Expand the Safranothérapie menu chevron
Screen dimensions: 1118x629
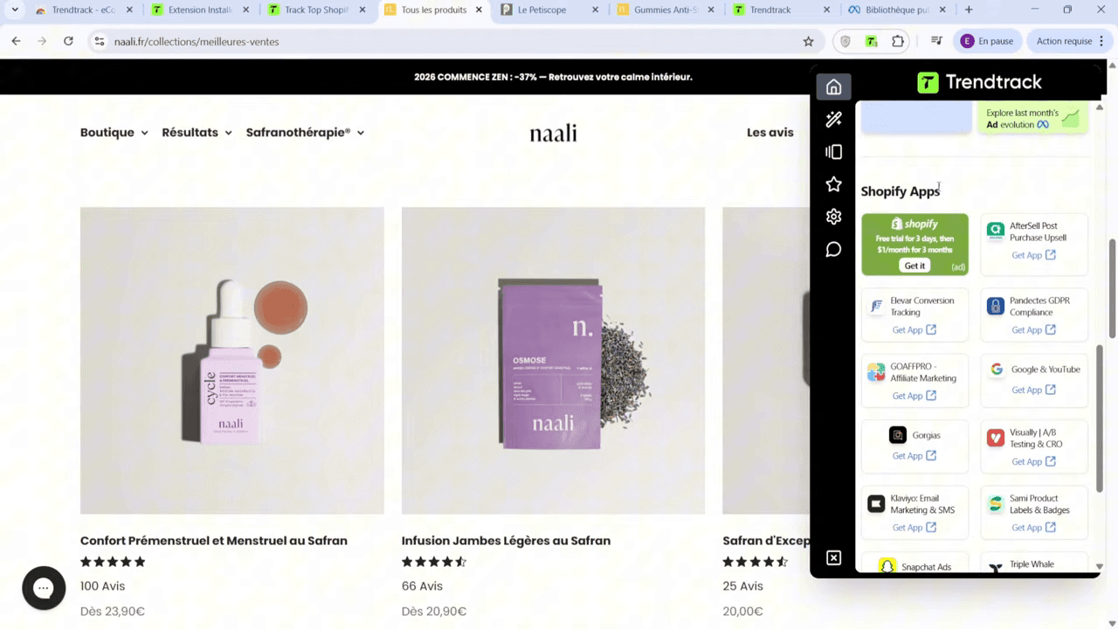coord(361,132)
